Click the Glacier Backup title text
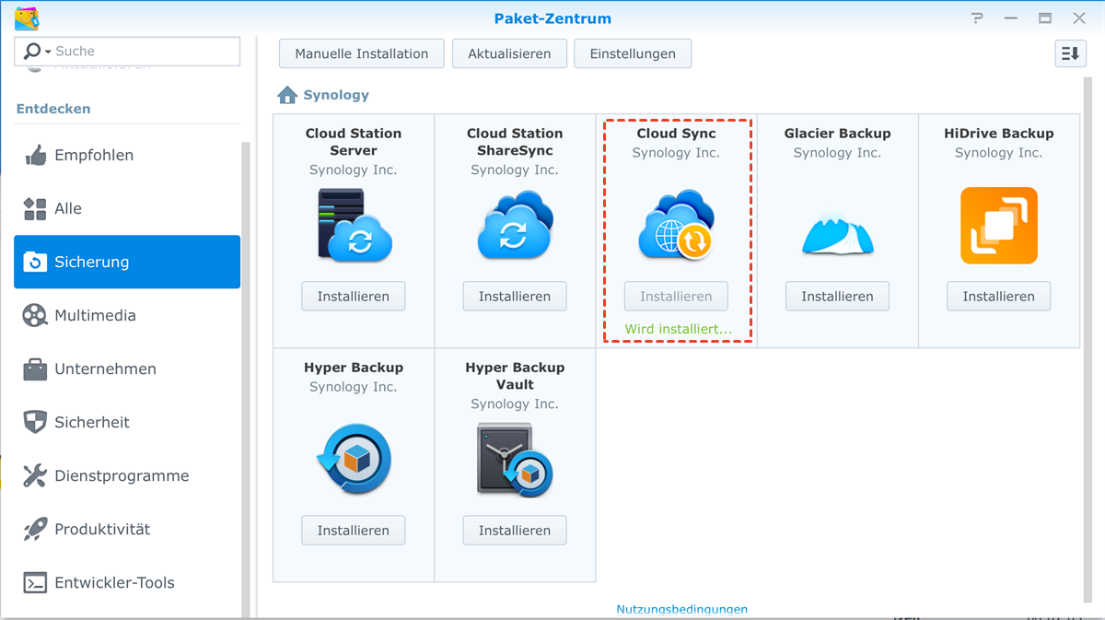Viewport: 1105px width, 620px height. point(837,134)
